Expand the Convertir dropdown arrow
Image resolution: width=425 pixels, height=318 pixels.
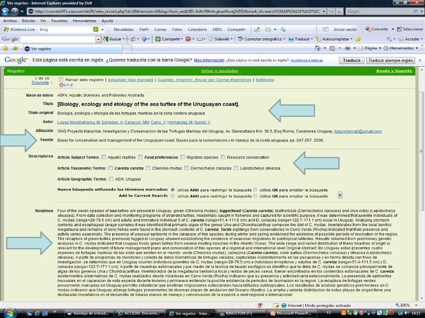(393, 29)
